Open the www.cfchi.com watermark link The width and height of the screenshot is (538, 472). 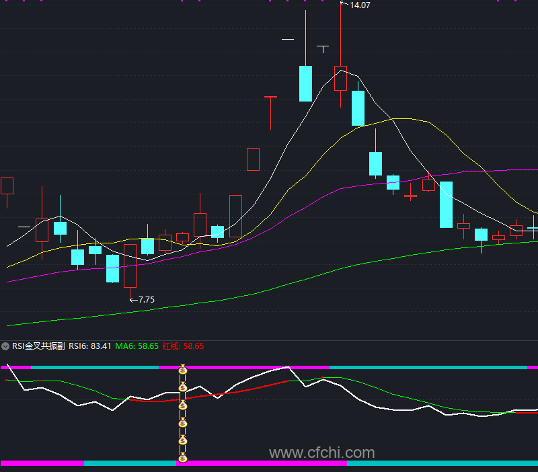[x=322, y=453]
